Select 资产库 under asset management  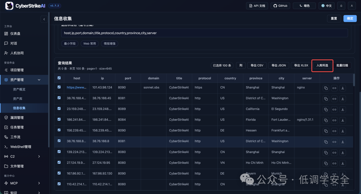(17, 98)
